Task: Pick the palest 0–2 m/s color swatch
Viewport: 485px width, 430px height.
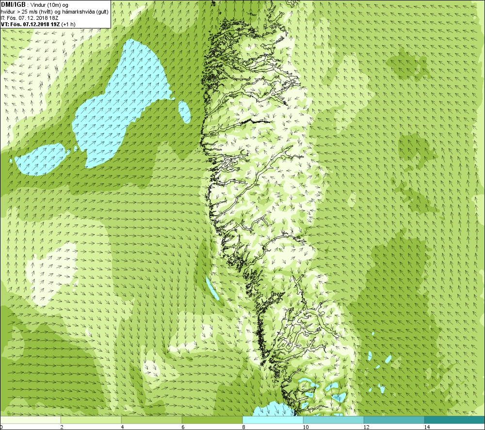Action: [30, 420]
